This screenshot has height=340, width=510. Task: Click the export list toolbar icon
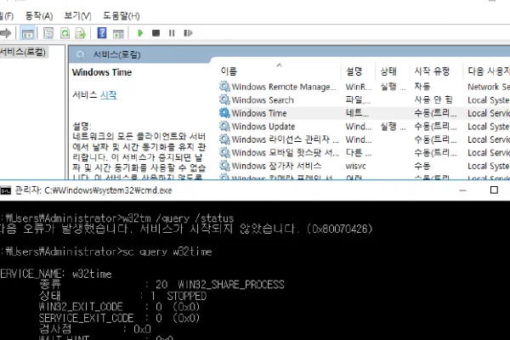(81, 33)
